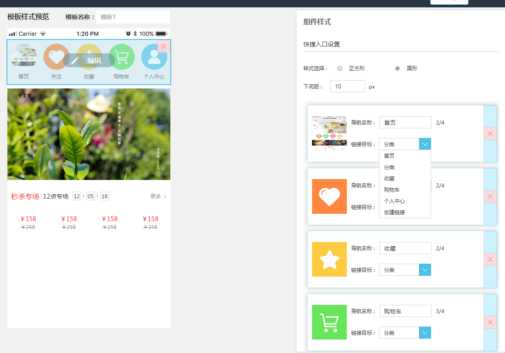The width and height of the screenshot is (505, 353).
Task: Close the quick-entry component in preview
Action: 164,46
